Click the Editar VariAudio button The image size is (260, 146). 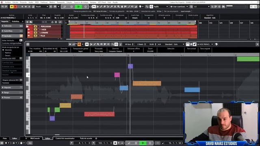21,41
